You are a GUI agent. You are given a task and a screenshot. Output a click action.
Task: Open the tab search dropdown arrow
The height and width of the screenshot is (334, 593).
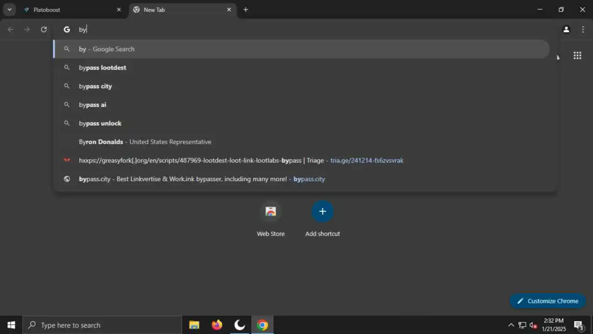click(9, 9)
